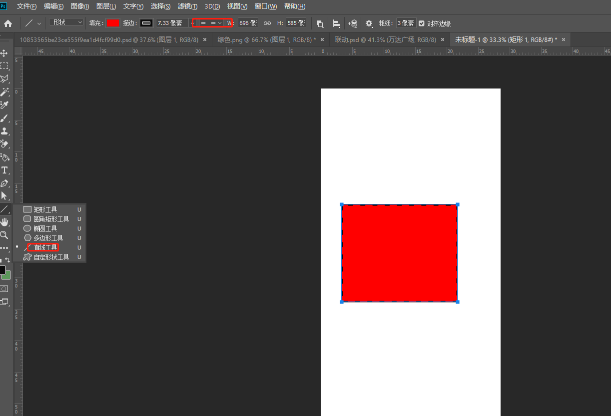Screen dimensions: 611x416
Task: Swap foreground and background colors
Action: (7, 260)
